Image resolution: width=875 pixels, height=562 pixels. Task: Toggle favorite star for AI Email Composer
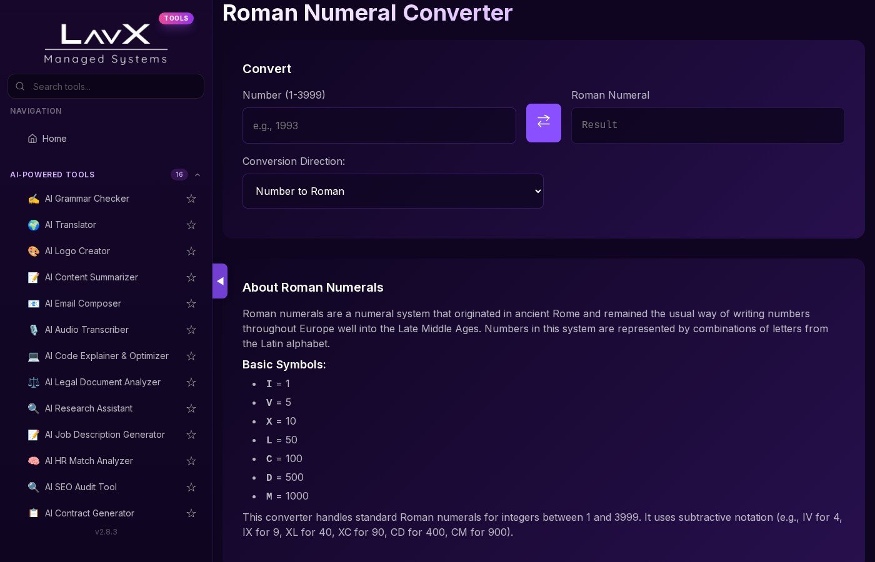pos(191,303)
